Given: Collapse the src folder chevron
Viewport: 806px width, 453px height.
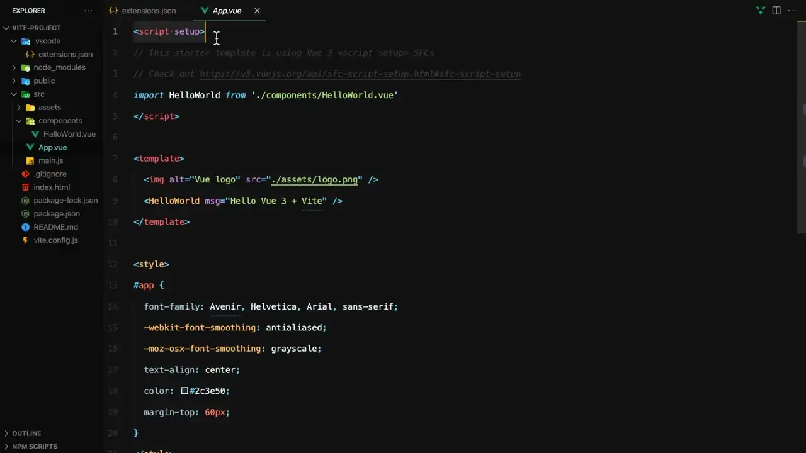Looking at the screenshot, I should point(14,94).
